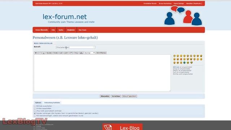231x130 pixels.
Task: Preview the post with Vorschau
Action: coord(116,96)
